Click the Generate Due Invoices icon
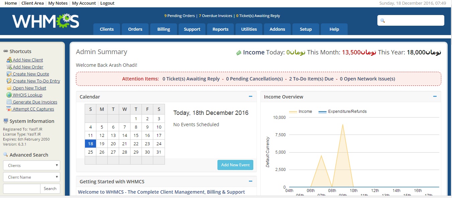The width and height of the screenshot is (452, 198). pyautogui.click(x=9, y=102)
